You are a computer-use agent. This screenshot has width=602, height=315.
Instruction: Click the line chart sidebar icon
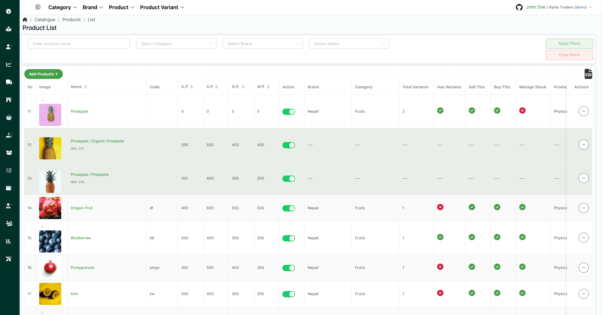pyautogui.click(x=9, y=64)
